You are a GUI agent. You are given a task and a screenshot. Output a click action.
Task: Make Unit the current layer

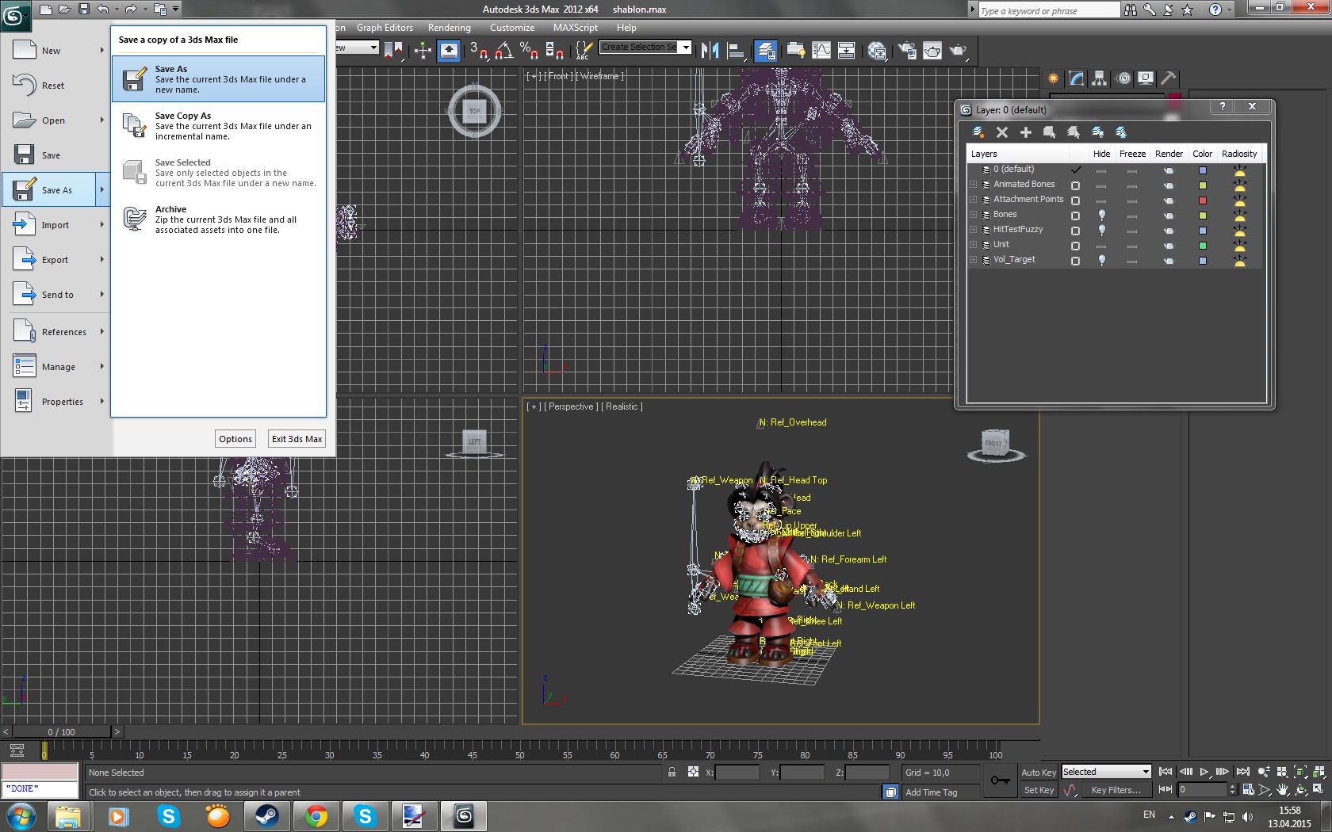click(x=1075, y=246)
